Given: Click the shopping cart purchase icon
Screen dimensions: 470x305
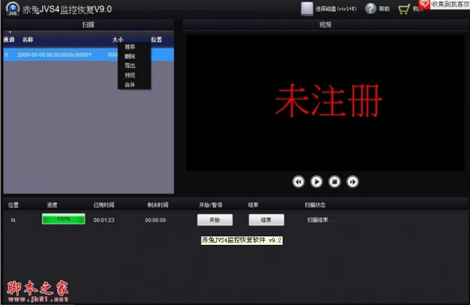Looking at the screenshot, I should coord(403,9).
